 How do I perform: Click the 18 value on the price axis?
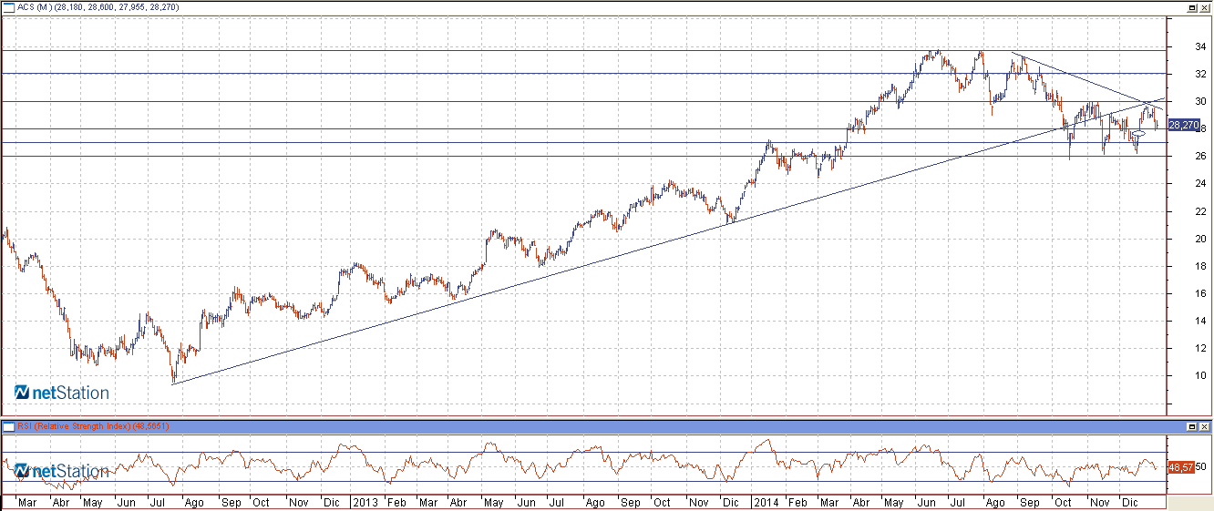point(1201,266)
